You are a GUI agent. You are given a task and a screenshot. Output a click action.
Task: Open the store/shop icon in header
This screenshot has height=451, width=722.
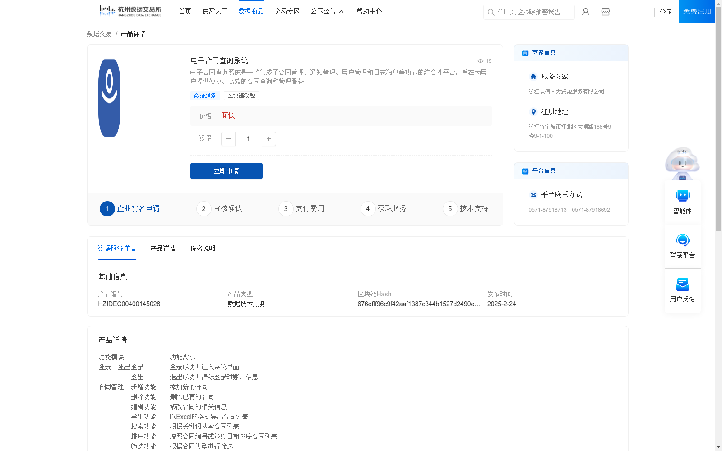coord(606,12)
